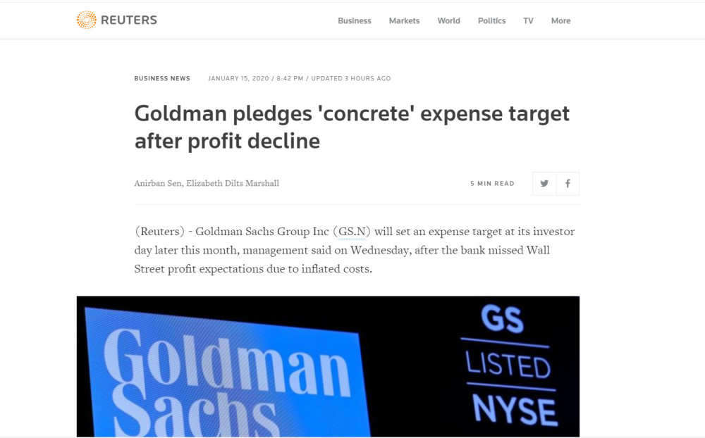
Task: Click the 5 MIN READ label
Action: [492, 183]
